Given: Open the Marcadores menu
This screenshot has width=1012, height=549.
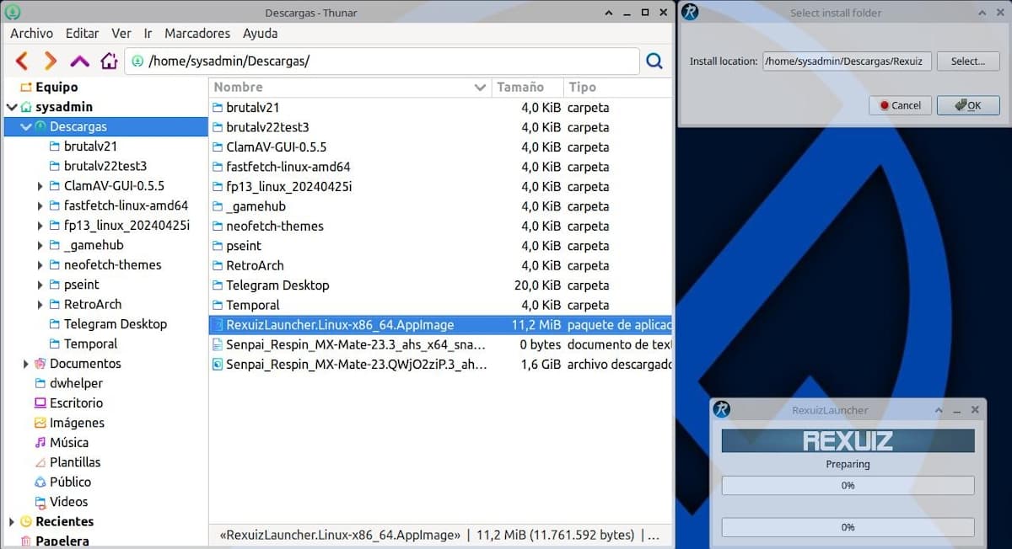Looking at the screenshot, I should pyautogui.click(x=197, y=34).
